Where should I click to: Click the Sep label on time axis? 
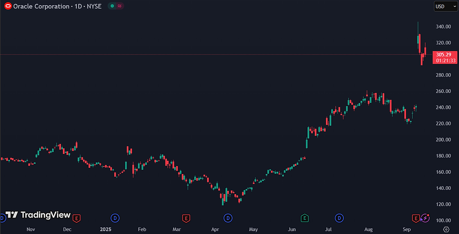click(407, 229)
